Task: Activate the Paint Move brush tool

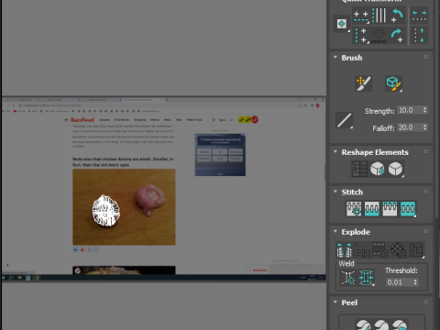Action: [363, 83]
